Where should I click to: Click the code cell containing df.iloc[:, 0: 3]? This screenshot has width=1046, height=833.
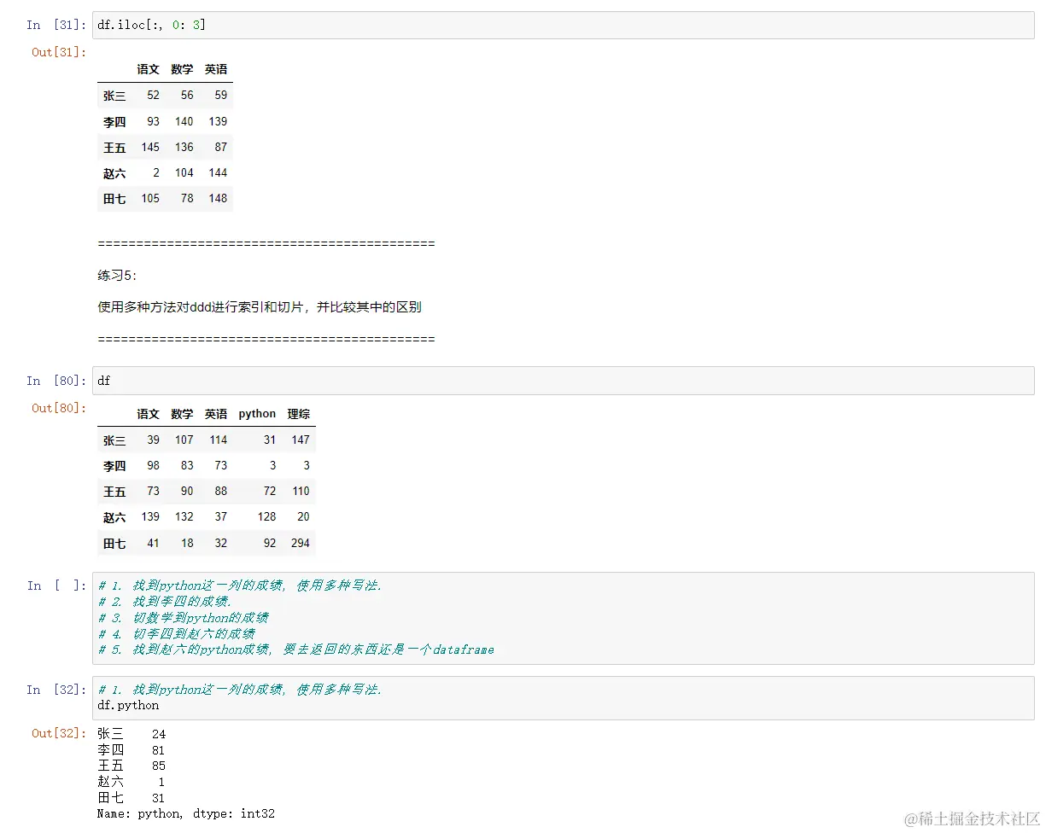563,25
